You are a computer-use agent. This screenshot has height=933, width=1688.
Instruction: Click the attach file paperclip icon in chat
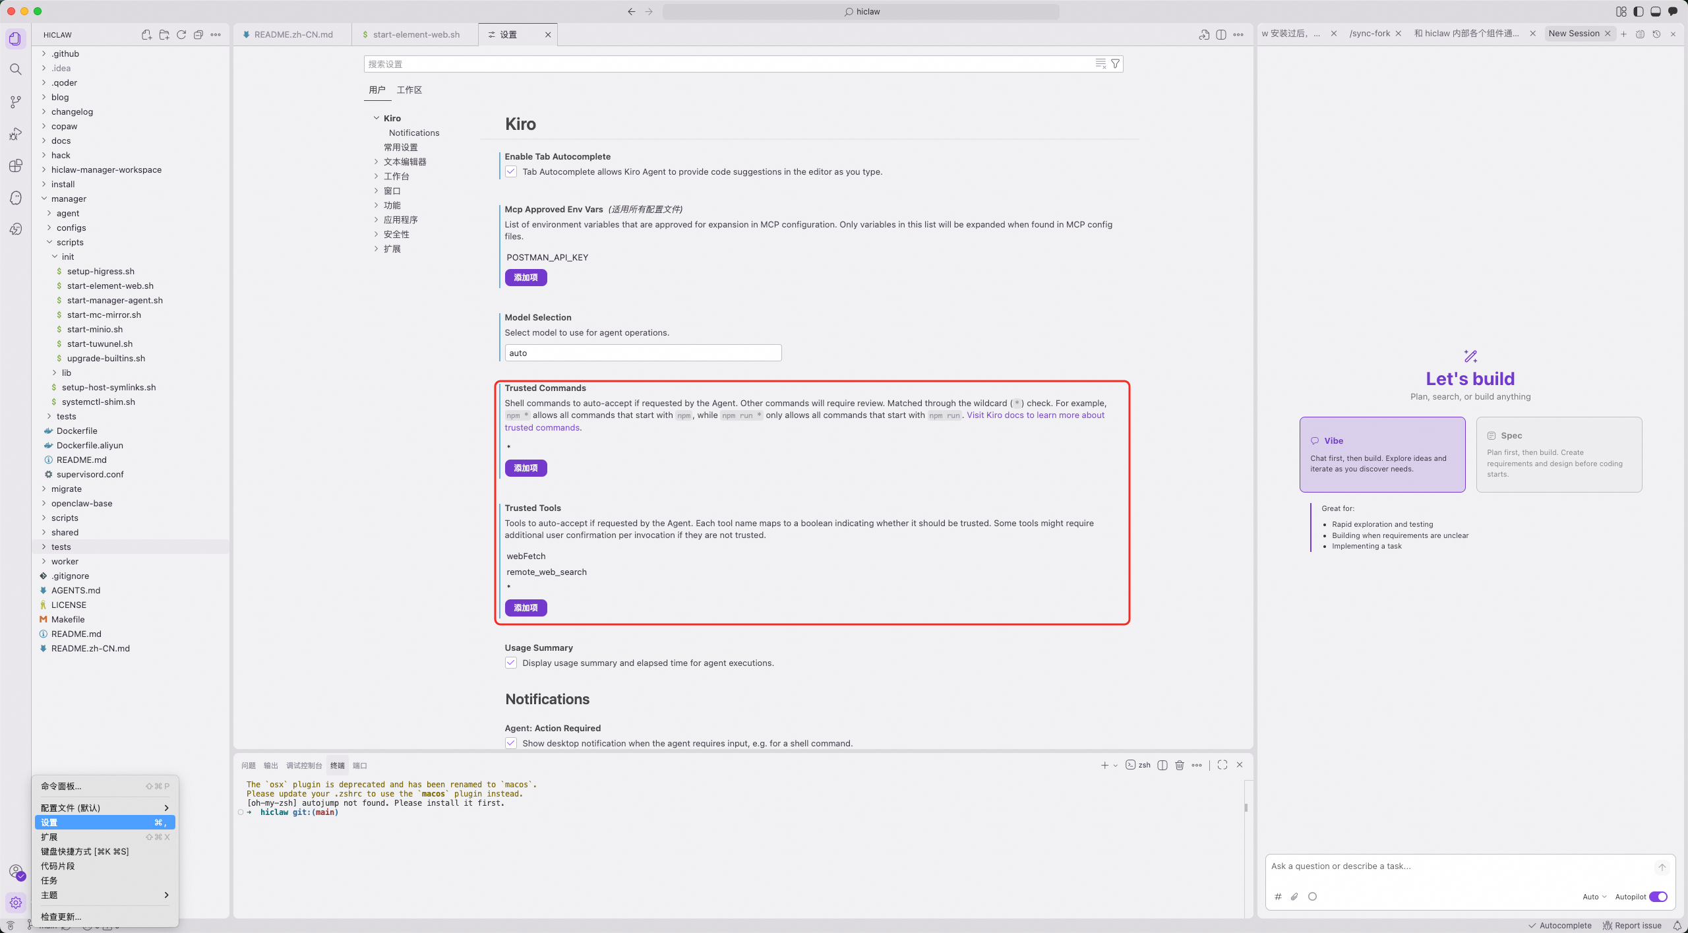(1294, 897)
